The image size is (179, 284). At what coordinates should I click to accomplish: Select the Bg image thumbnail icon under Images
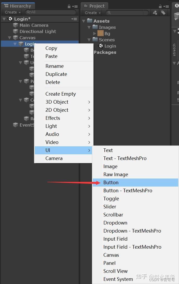click(x=100, y=33)
